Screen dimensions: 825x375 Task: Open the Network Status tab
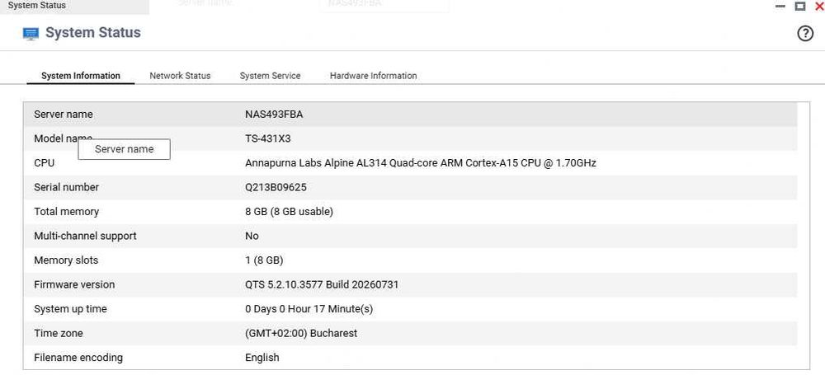(x=180, y=76)
